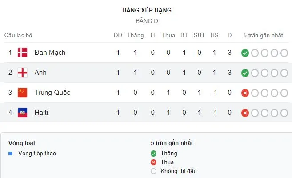This screenshot has height=178, width=292.
Task: Click the England flag icon
Action: [22, 73]
